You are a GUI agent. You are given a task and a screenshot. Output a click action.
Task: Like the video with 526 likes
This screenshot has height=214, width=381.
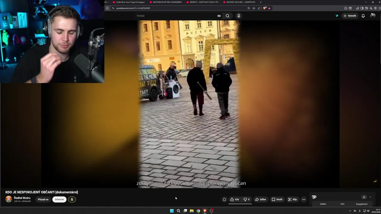click(235, 199)
